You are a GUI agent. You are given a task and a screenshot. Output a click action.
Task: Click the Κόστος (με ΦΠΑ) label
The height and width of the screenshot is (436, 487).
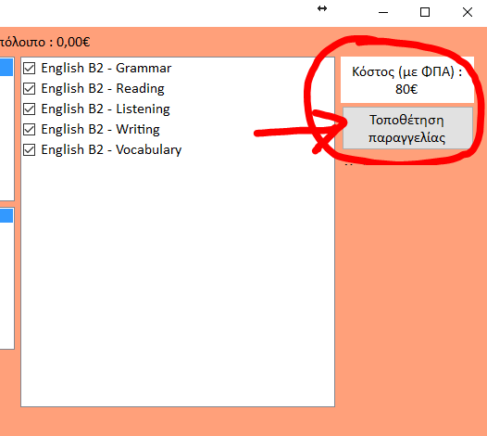point(406,71)
